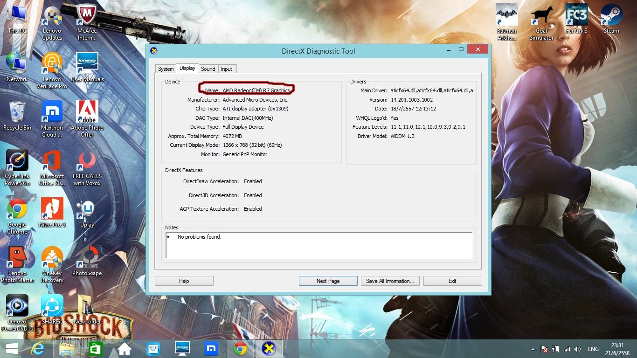Select the Uplay desktop icon

pos(87,213)
